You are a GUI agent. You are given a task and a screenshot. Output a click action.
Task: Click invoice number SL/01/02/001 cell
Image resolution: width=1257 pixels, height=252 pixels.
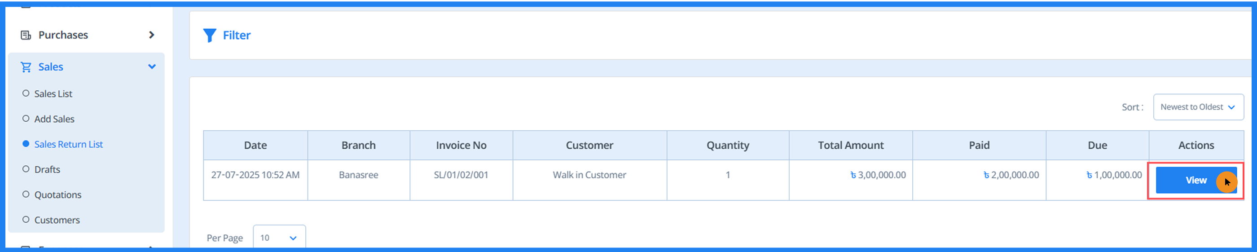461,175
